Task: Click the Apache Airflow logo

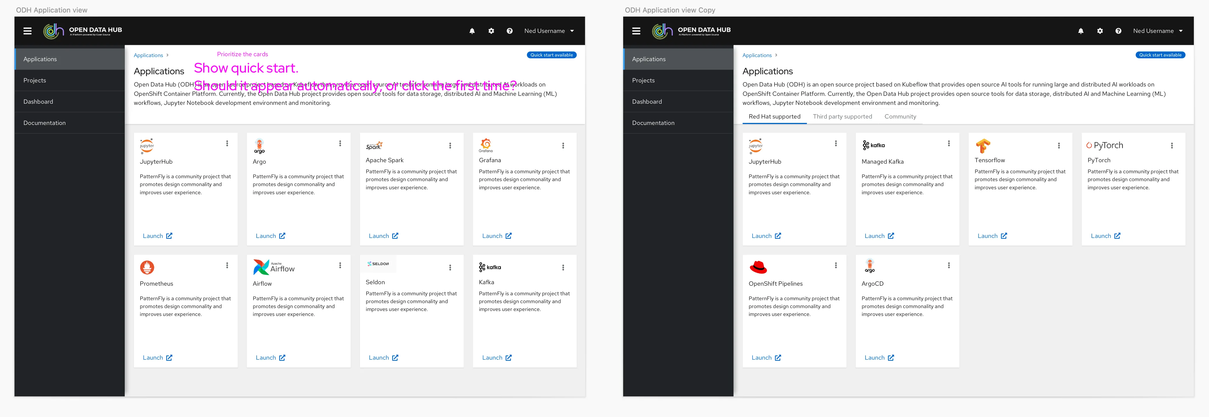Action: pyautogui.click(x=274, y=267)
